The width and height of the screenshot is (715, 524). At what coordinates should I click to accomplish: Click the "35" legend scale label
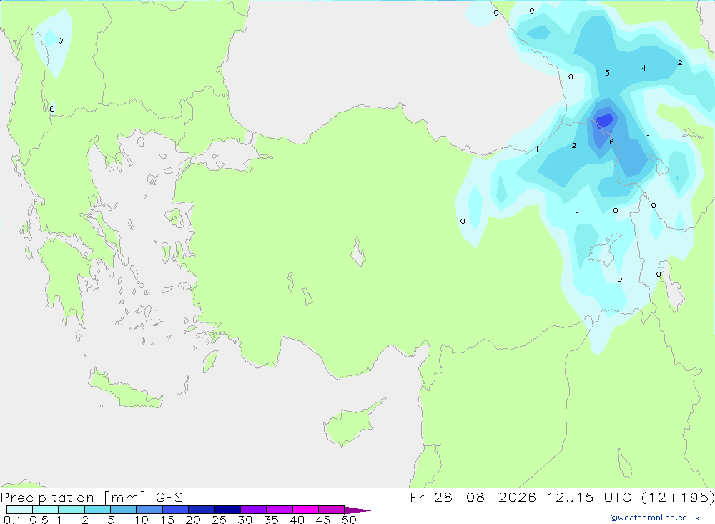(271, 520)
